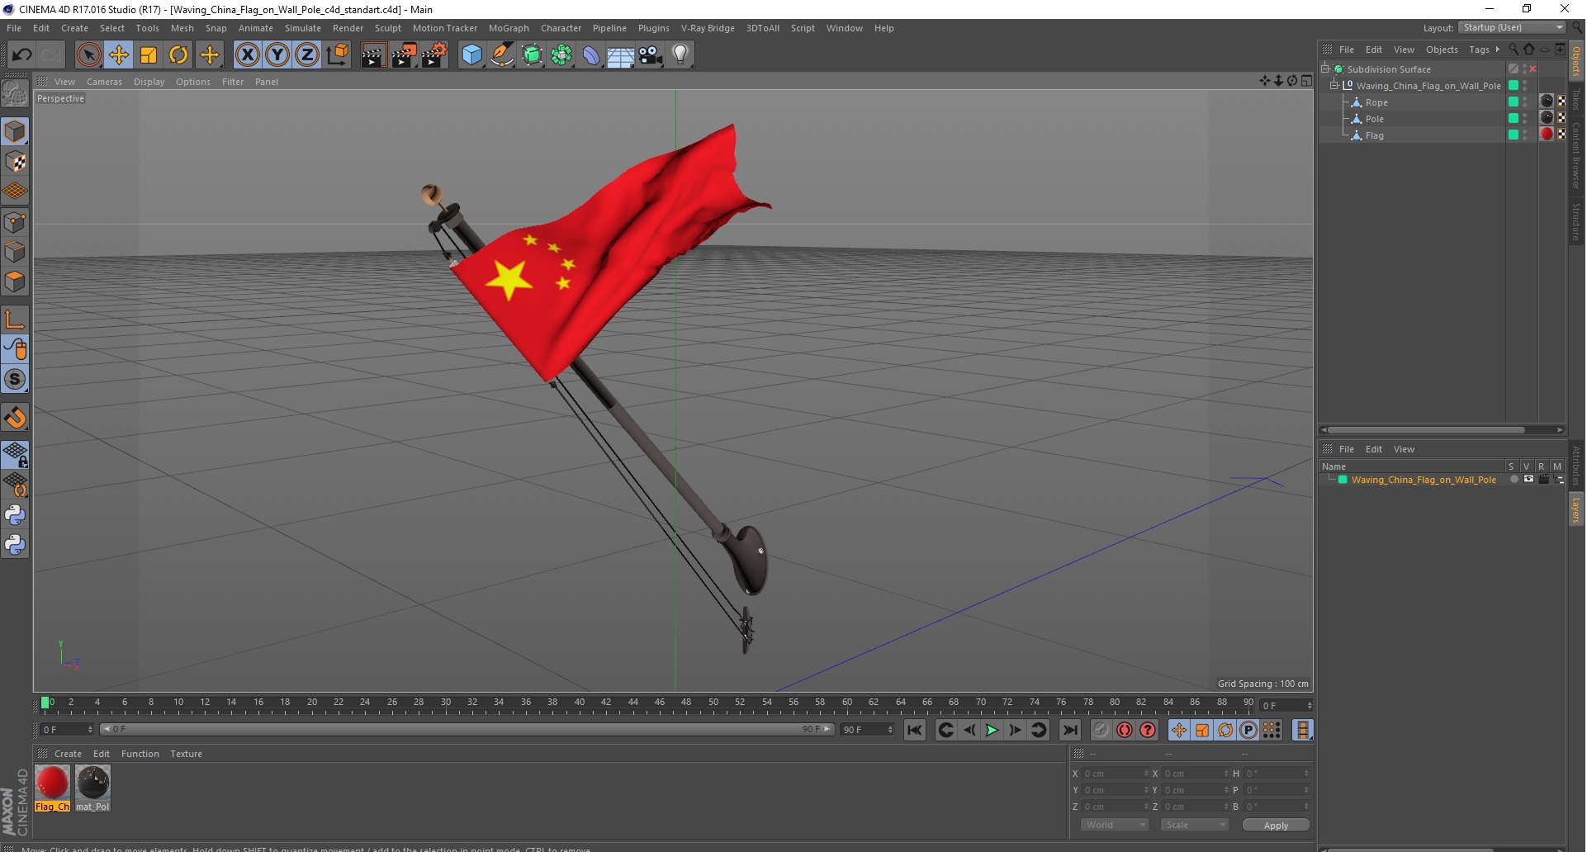Add a Light object

tap(680, 55)
